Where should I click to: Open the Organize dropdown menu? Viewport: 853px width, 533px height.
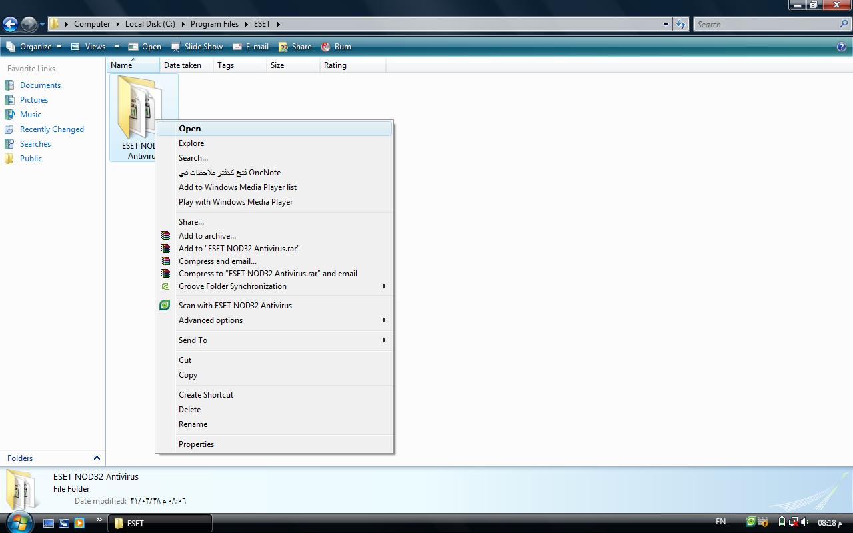coord(35,47)
